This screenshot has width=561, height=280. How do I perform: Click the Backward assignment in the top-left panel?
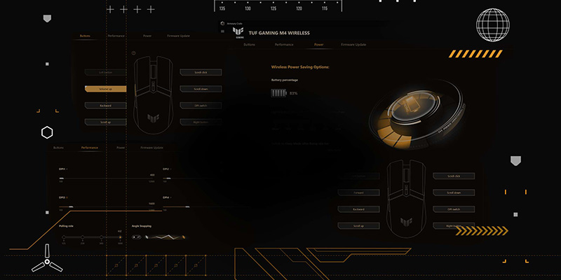click(106, 106)
